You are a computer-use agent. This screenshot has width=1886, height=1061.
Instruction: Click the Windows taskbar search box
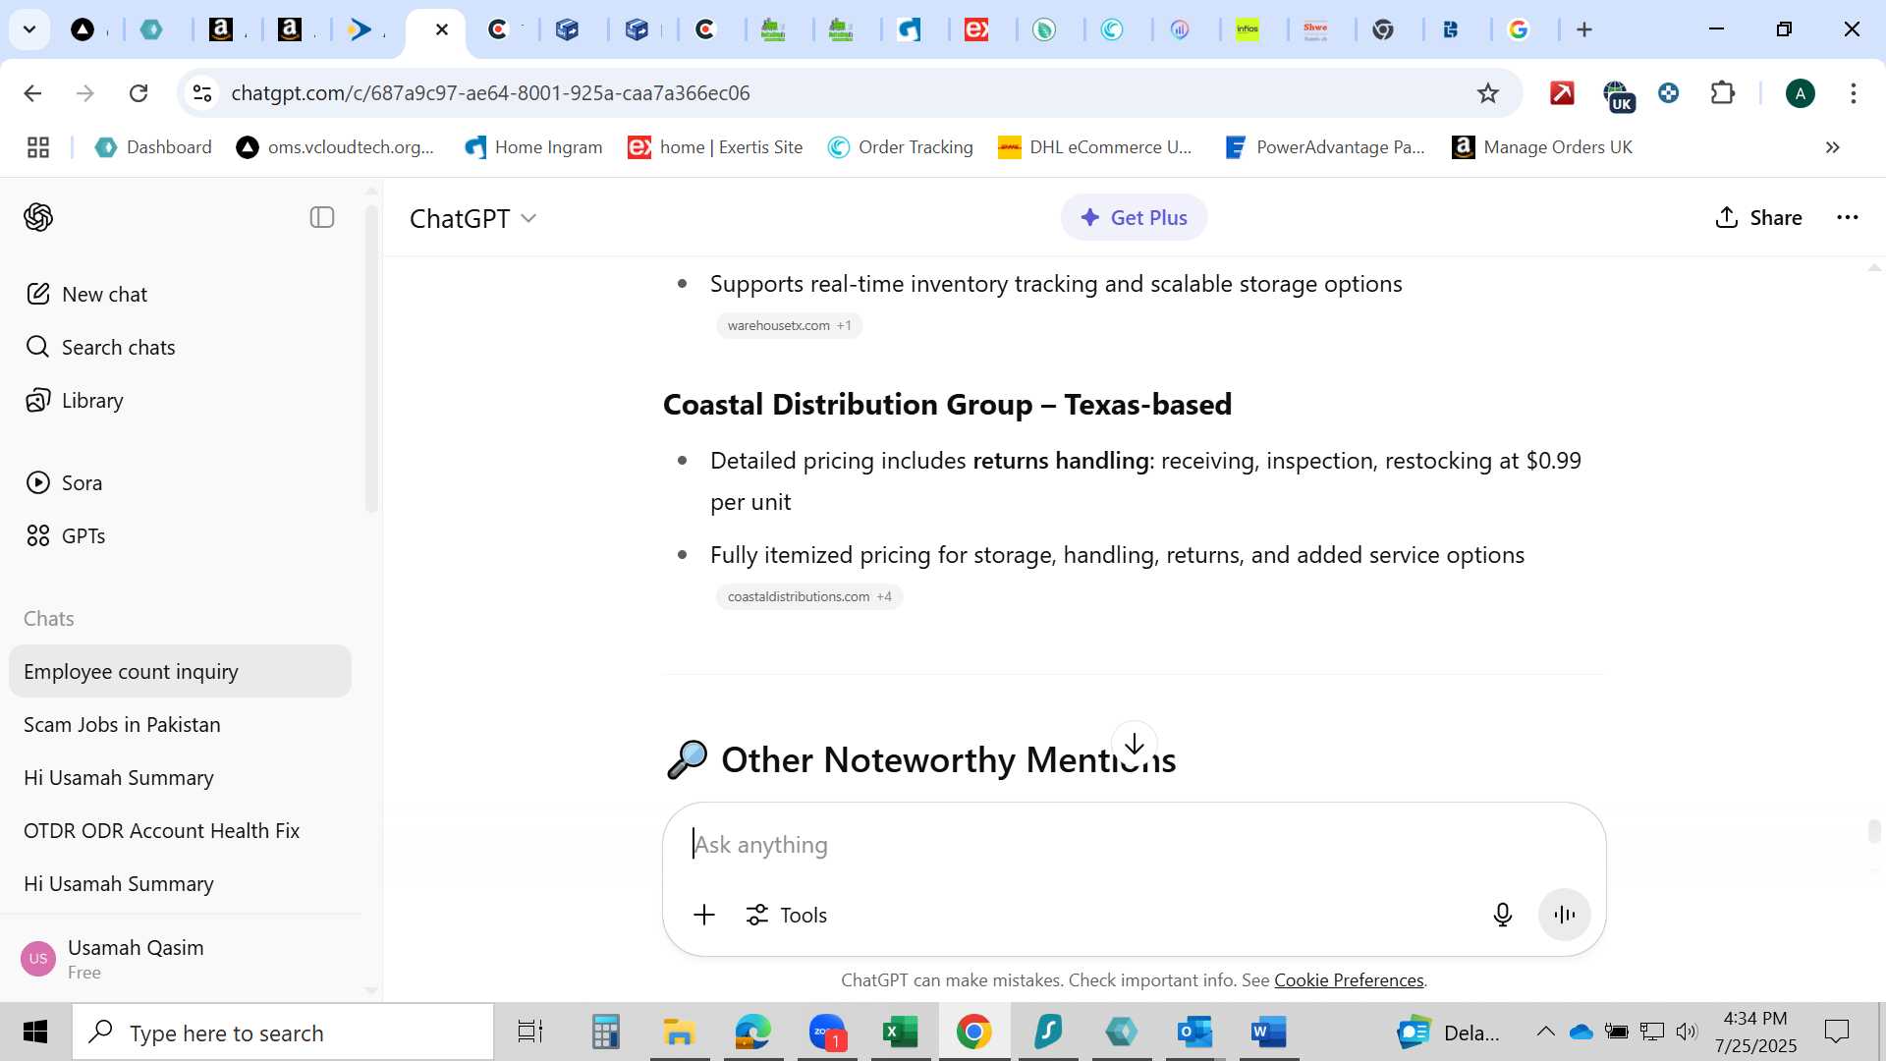(x=283, y=1033)
